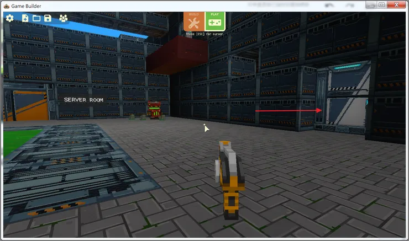Open the settings gear menu
Viewport: 409px width, 241px height.
tap(9, 18)
